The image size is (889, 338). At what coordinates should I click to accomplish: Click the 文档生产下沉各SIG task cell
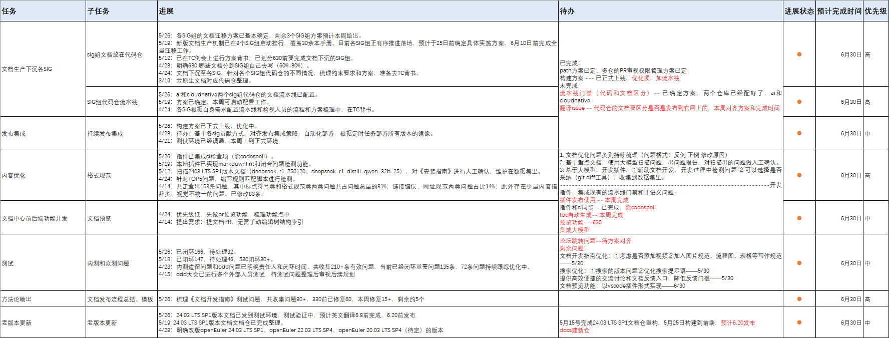[27, 69]
